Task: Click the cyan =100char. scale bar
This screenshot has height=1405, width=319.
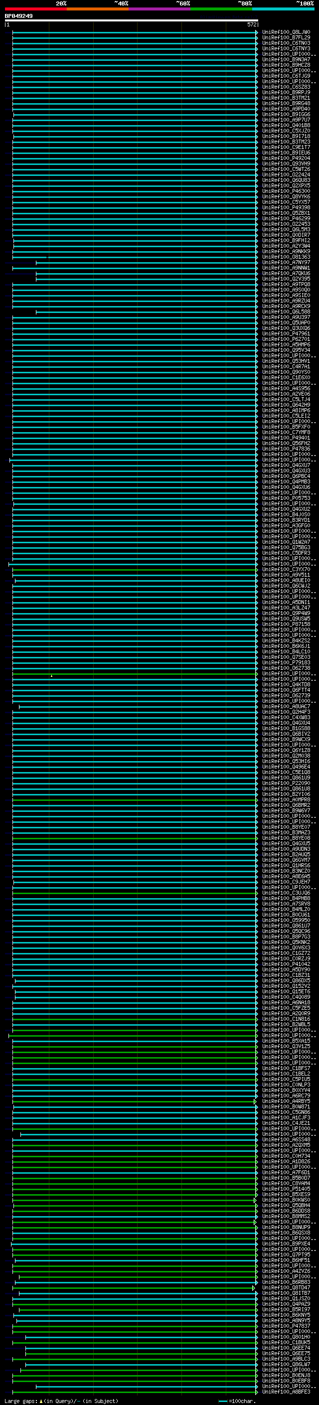Action: point(222,1401)
